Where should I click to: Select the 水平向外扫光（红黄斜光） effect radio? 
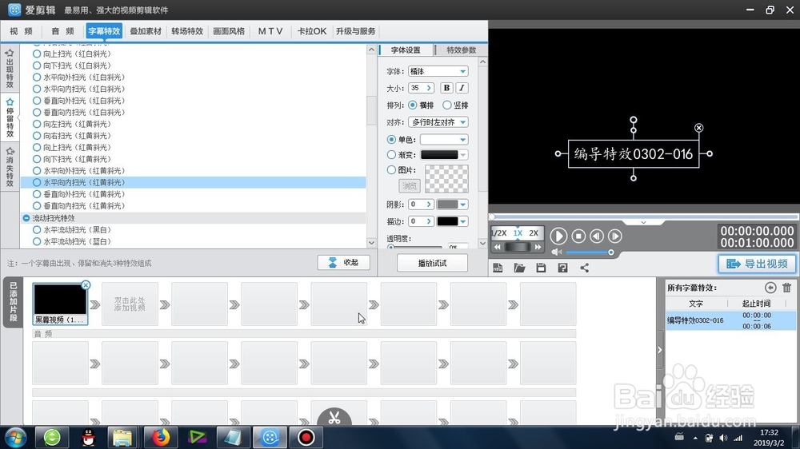(37, 171)
